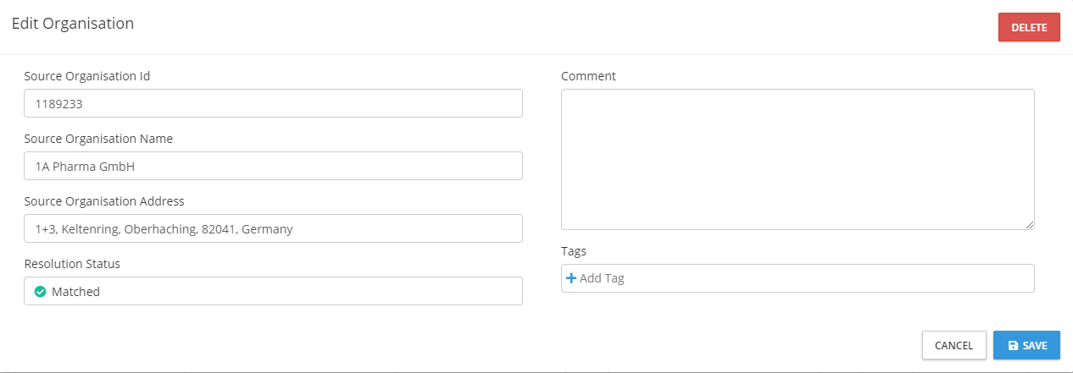
Task: Click the red DELETE button
Action: tap(1029, 27)
